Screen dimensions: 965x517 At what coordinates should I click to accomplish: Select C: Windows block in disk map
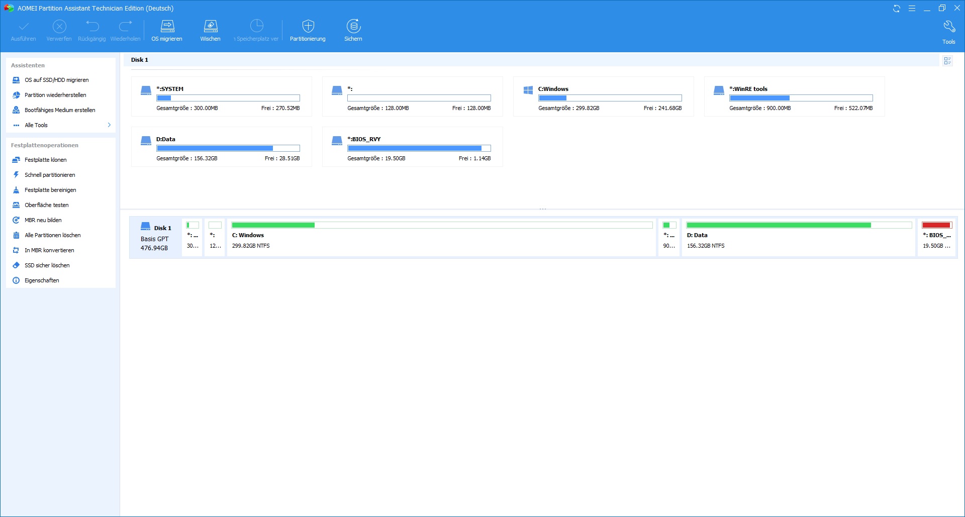click(442, 237)
